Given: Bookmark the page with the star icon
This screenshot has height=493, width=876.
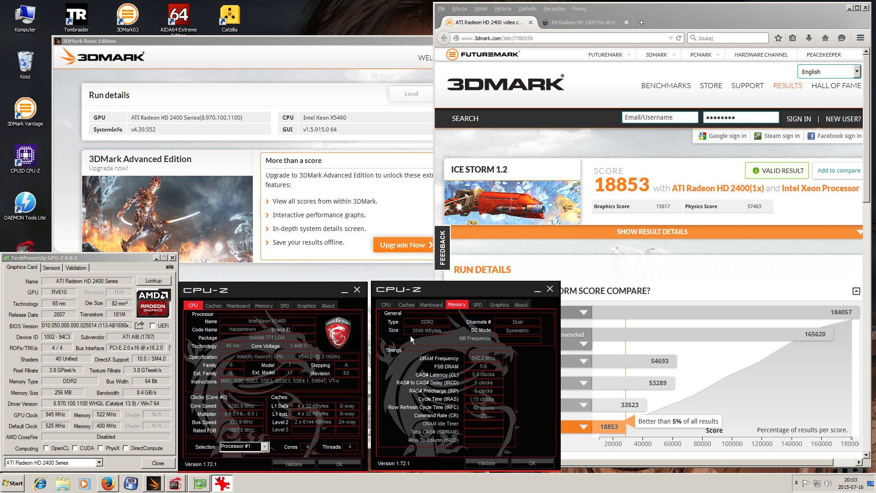Looking at the screenshot, I should [778, 38].
